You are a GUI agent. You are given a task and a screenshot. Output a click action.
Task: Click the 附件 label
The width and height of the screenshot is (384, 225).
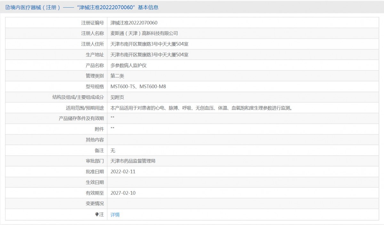[x=99, y=129]
